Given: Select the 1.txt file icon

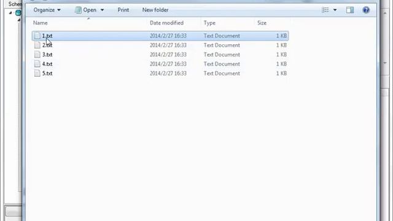Looking at the screenshot, I should pos(37,36).
